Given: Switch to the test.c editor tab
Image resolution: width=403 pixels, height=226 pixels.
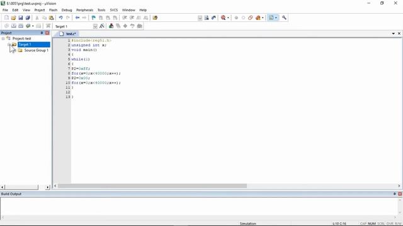Looking at the screenshot, I should pos(67,34).
